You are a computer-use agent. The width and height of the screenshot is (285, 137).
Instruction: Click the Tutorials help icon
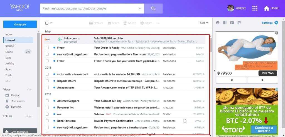coord(7,107)
